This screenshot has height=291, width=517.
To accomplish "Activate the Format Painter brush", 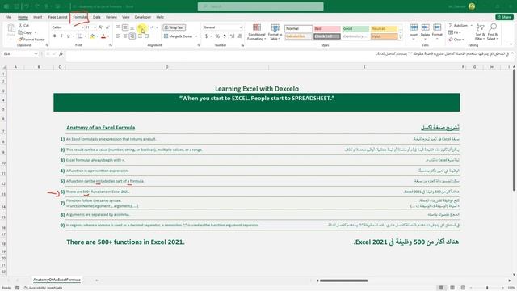I will [32, 40].
